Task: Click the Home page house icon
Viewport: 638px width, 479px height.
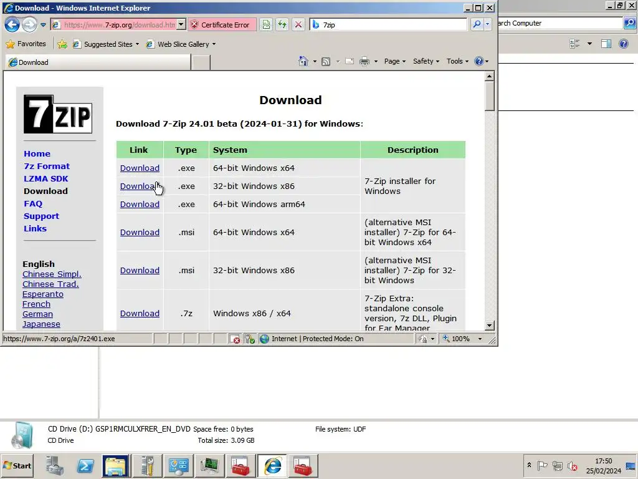Action: [303, 61]
